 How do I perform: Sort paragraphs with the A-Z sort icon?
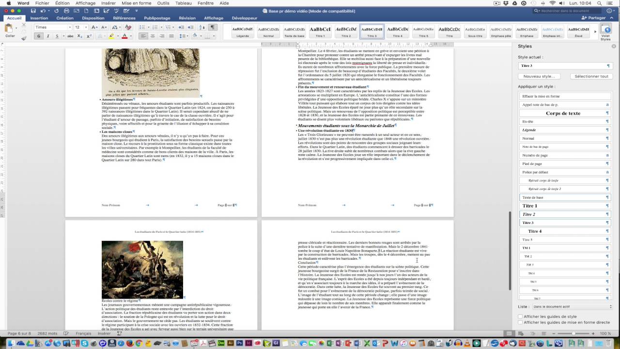[x=201, y=27]
